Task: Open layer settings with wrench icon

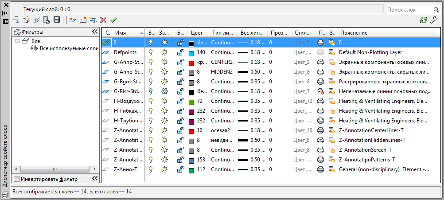Action: 434,20
